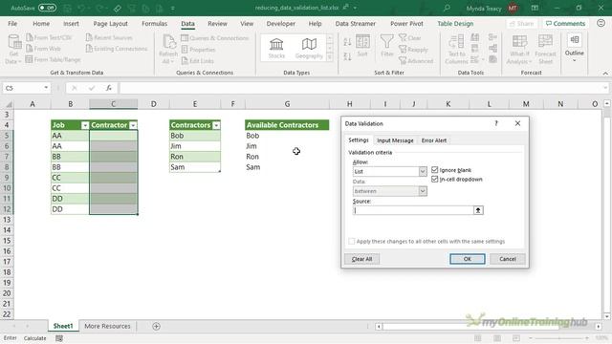Switch to More Resources sheet tab

107,326
